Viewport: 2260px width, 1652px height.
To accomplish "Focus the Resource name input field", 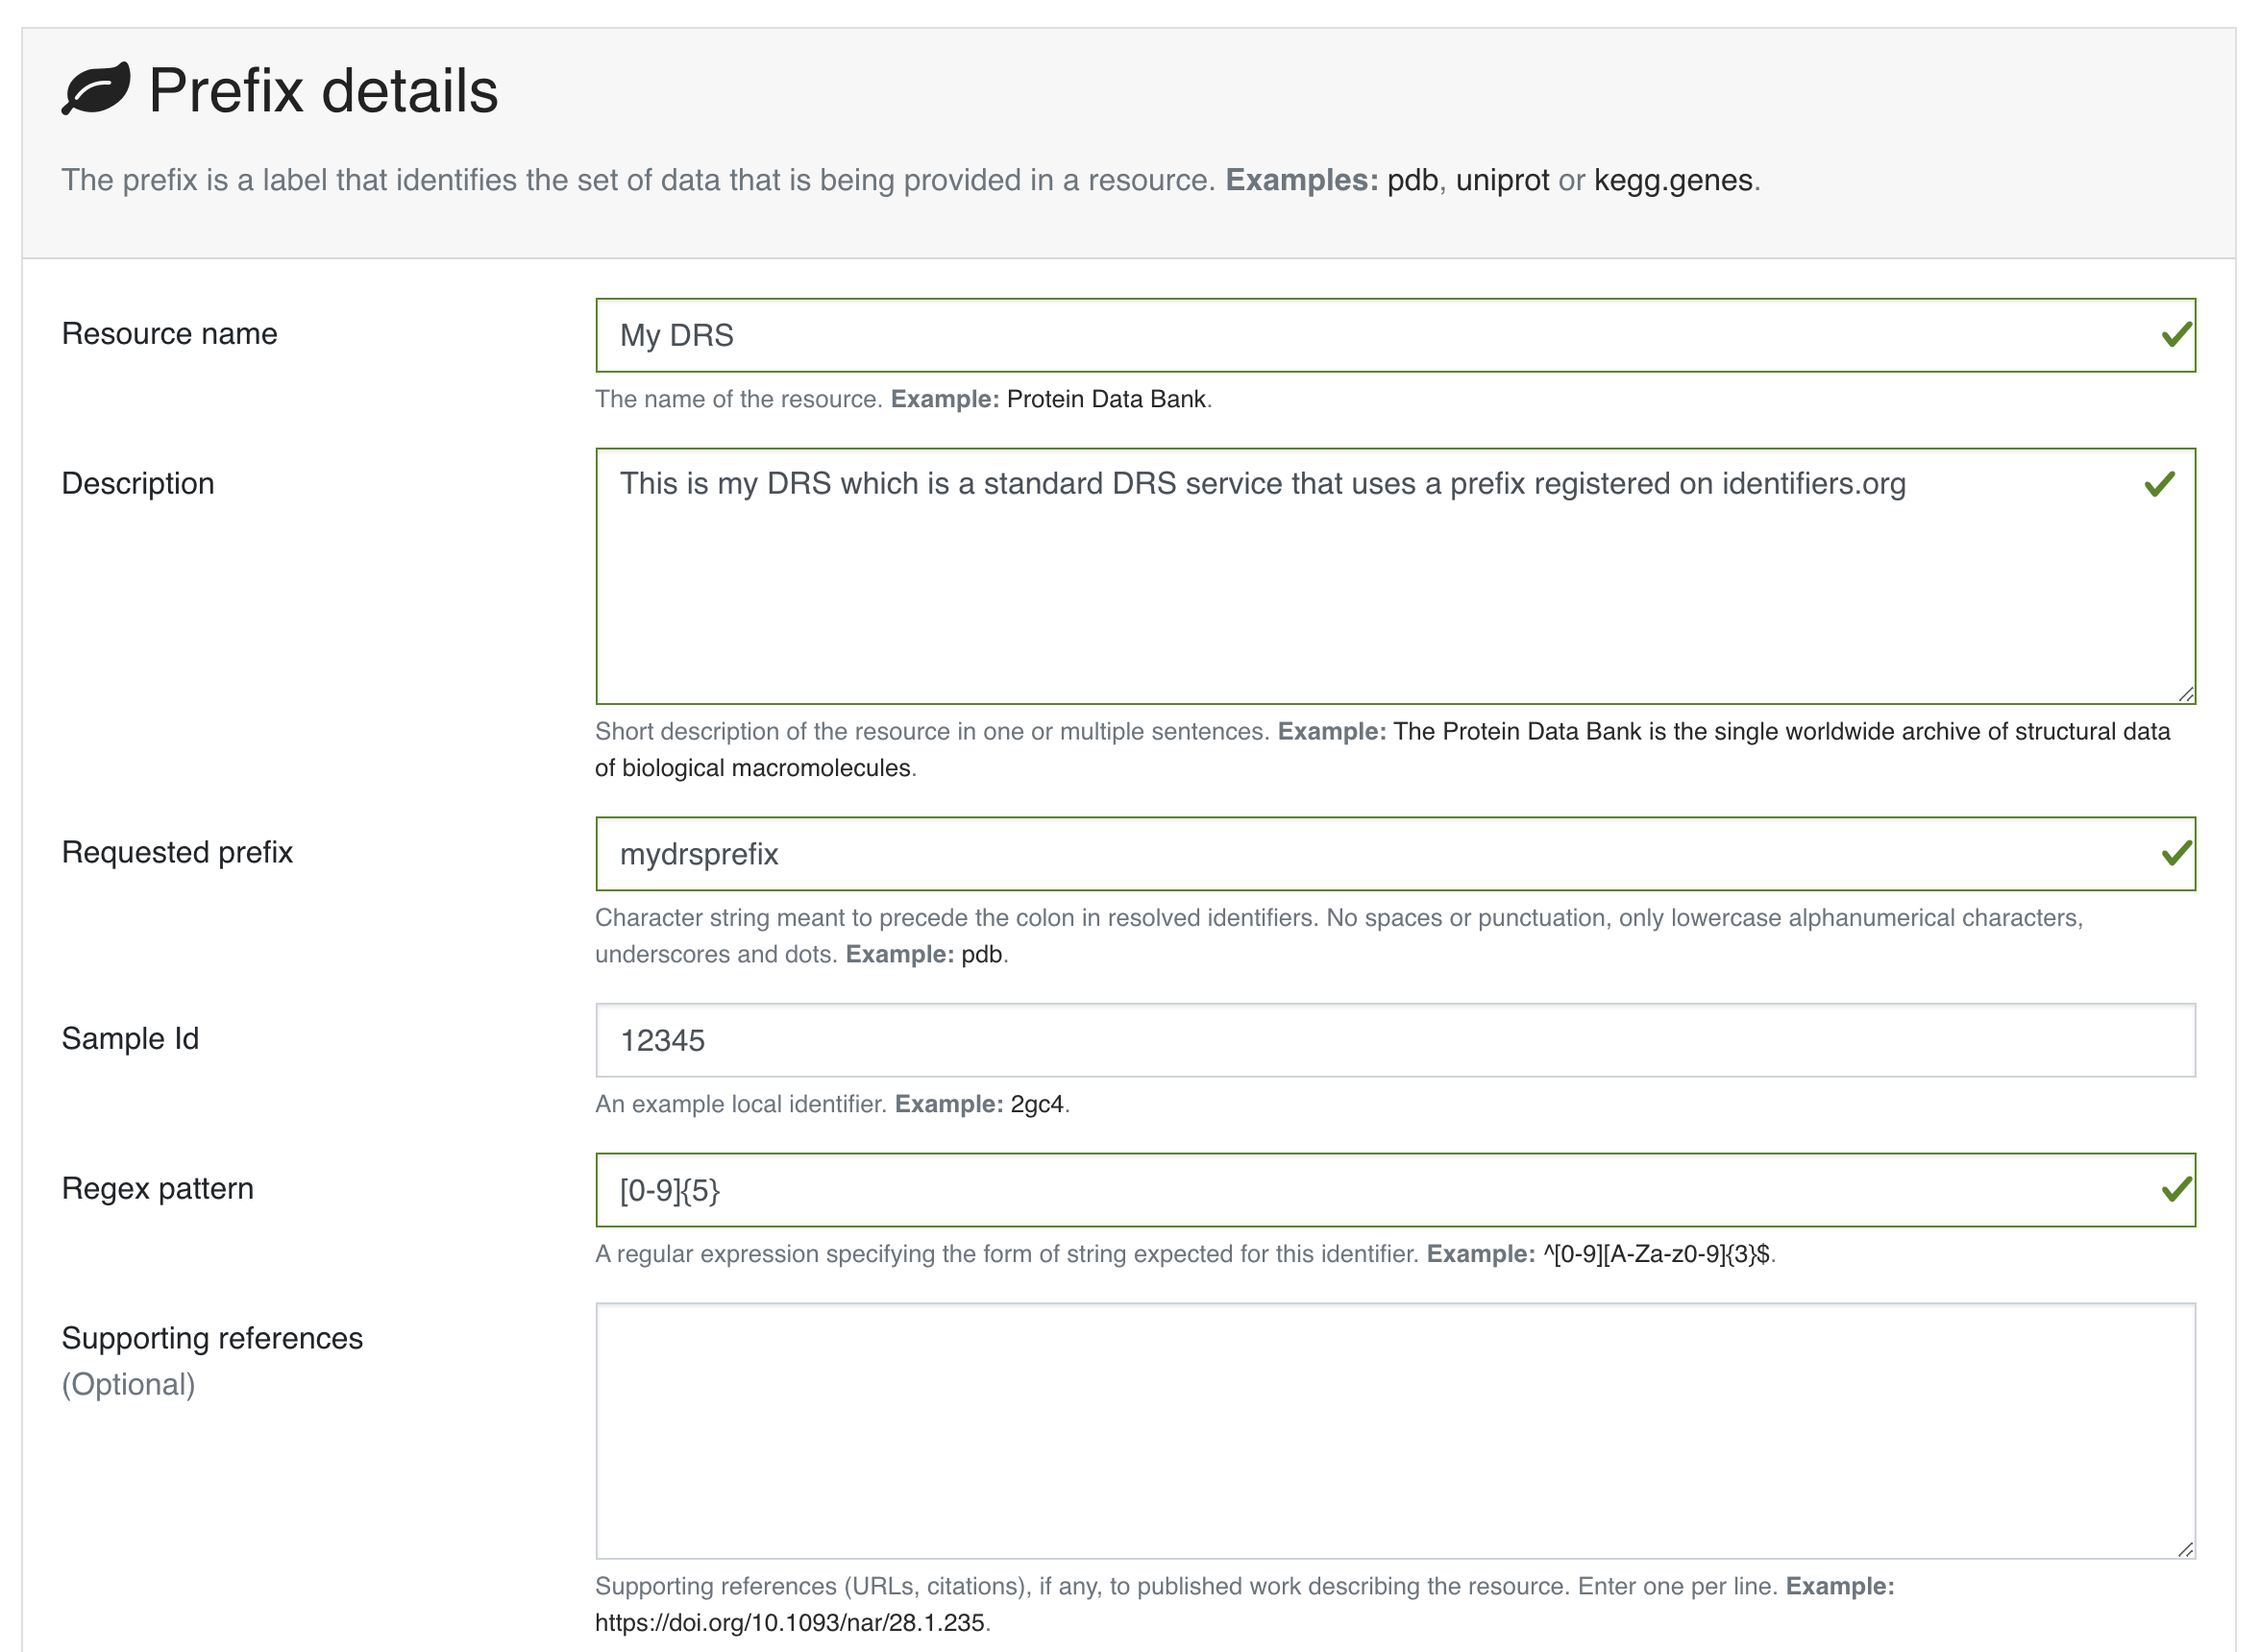I will 1301,335.
